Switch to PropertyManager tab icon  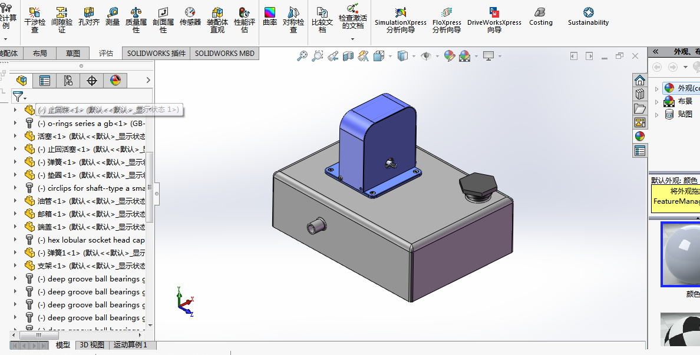coord(45,80)
